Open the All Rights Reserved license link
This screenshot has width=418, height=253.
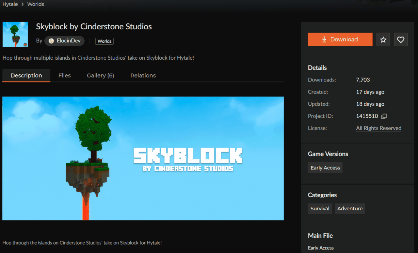[378, 128]
